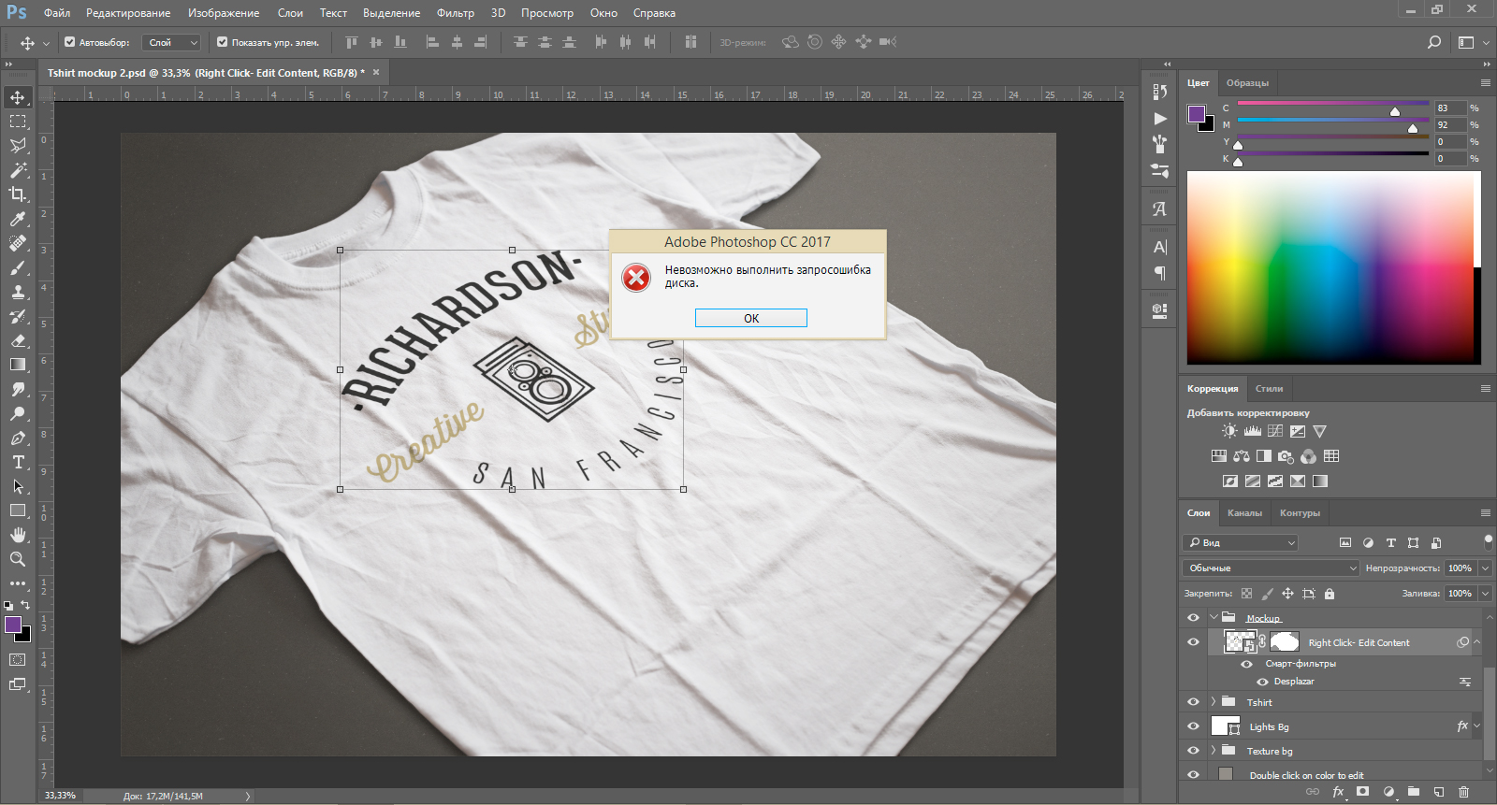The width and height of the screenshot is (1497, 805).
Task: Open the Paragraph panel icon
Action: [1160, 273]
